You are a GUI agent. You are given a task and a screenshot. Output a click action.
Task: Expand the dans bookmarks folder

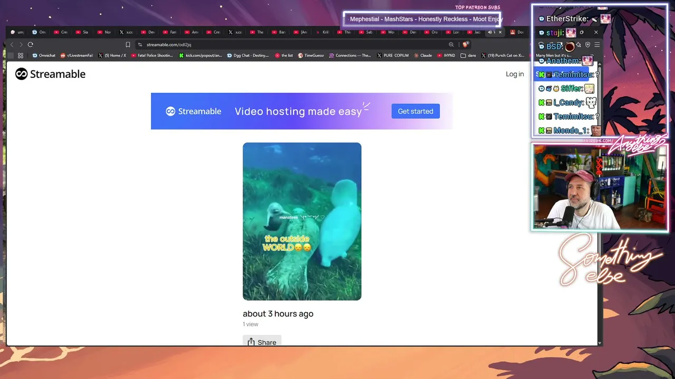(x=468, y=55)
